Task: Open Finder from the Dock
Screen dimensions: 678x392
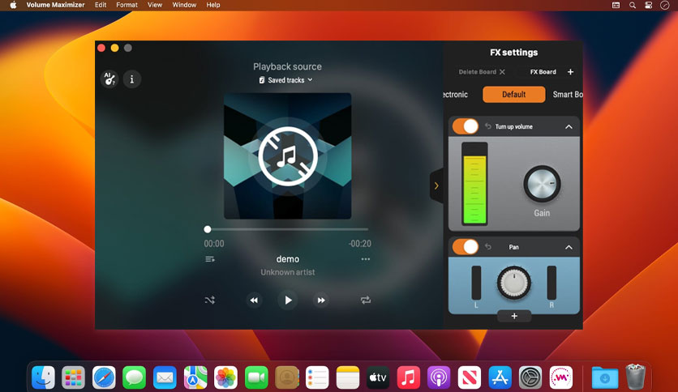Action: 43,377
